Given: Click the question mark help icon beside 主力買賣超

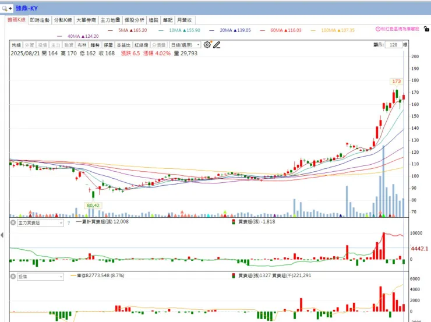Looking at the screenshot, I should pos(69,223).
